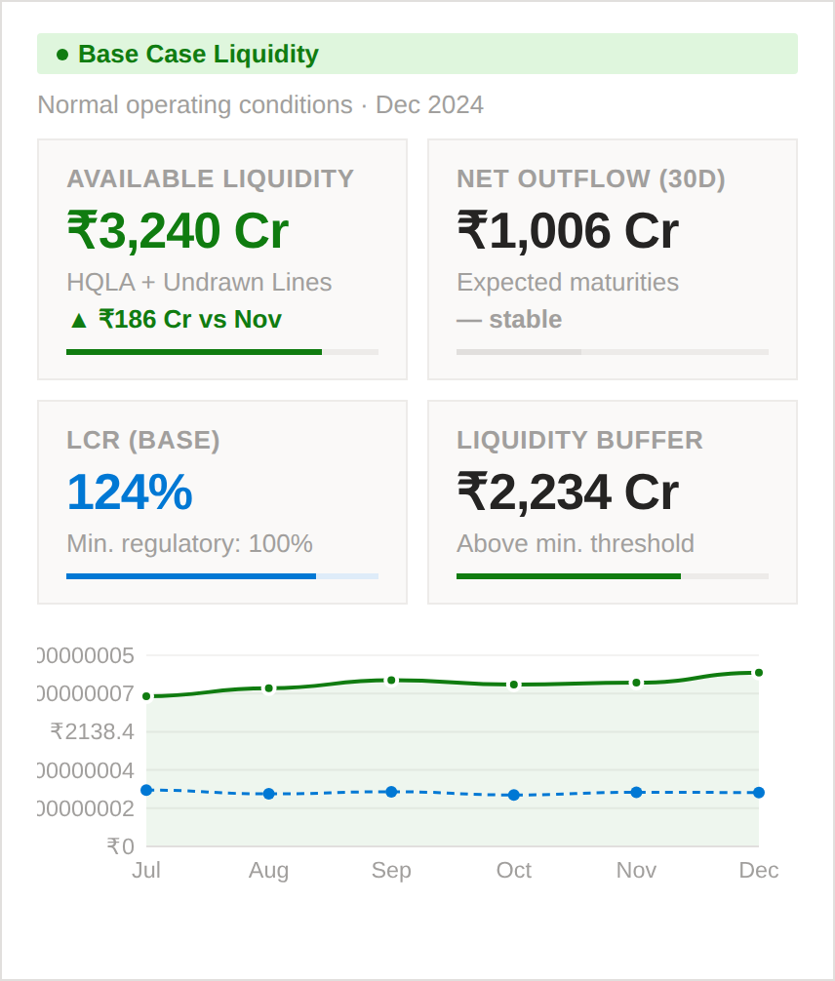The width and height of the screenshot is (835, 981).
Task: Select the LCR 124% value
Action: 129,492
